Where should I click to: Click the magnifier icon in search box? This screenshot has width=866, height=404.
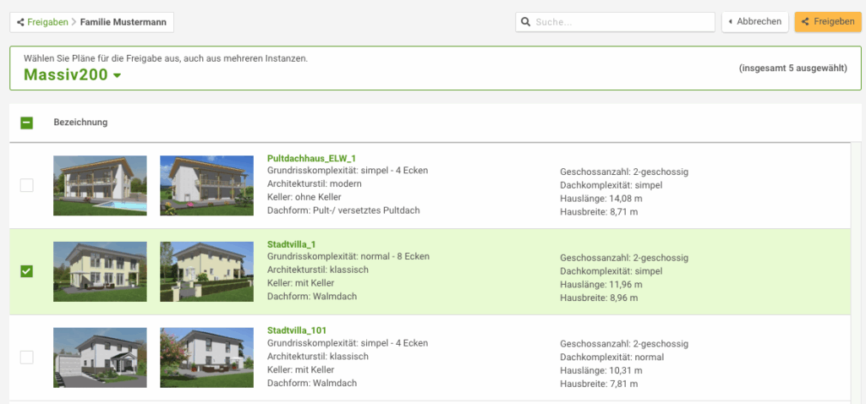pos(526,22)
